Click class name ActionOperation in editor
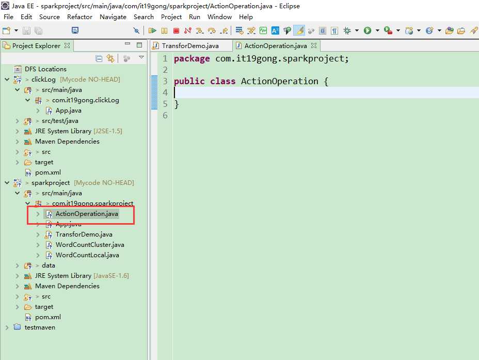This screenshot has width=479, height=360. 280,81
